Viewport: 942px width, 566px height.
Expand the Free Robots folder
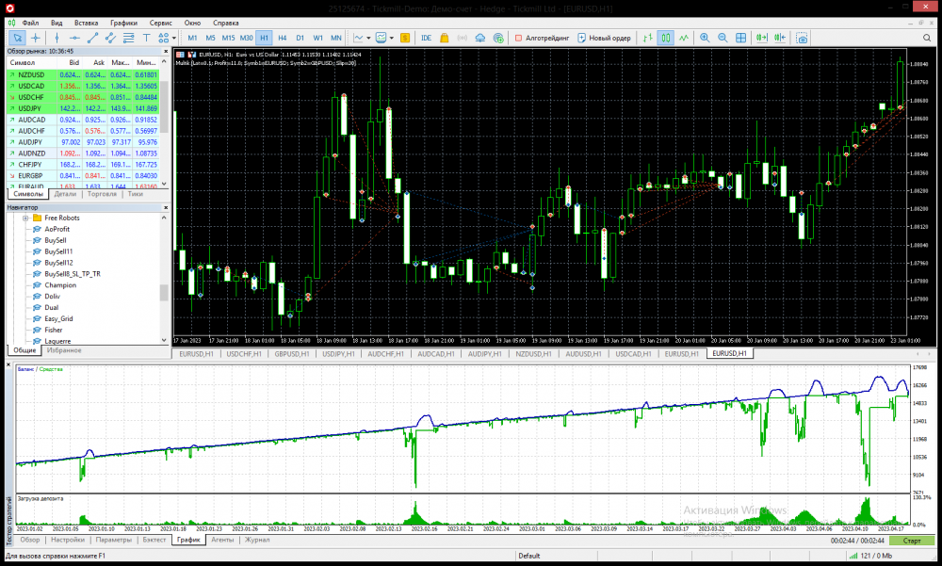[25, 218]
